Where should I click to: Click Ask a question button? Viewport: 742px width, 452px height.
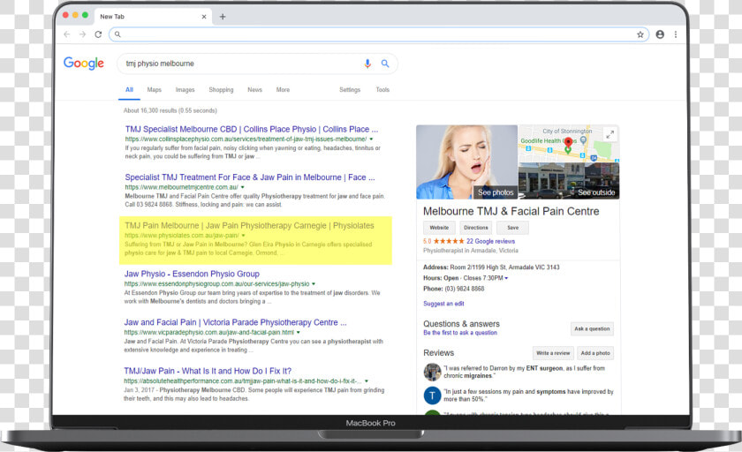click(592, 328)
